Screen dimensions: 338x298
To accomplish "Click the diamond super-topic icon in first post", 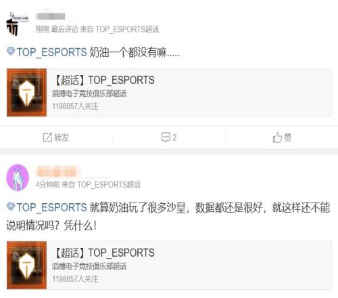I will pos(11,51).
